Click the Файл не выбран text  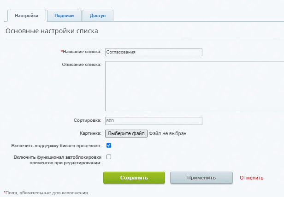click(x=167, y=134)
